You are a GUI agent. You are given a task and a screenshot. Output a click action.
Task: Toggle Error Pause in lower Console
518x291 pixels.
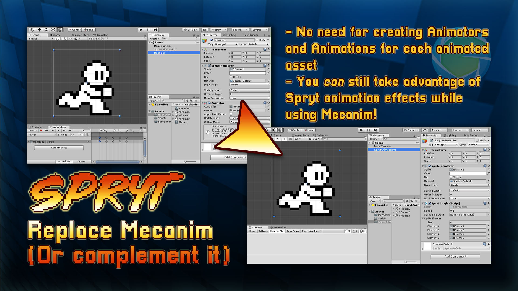[x=293, y=231]
